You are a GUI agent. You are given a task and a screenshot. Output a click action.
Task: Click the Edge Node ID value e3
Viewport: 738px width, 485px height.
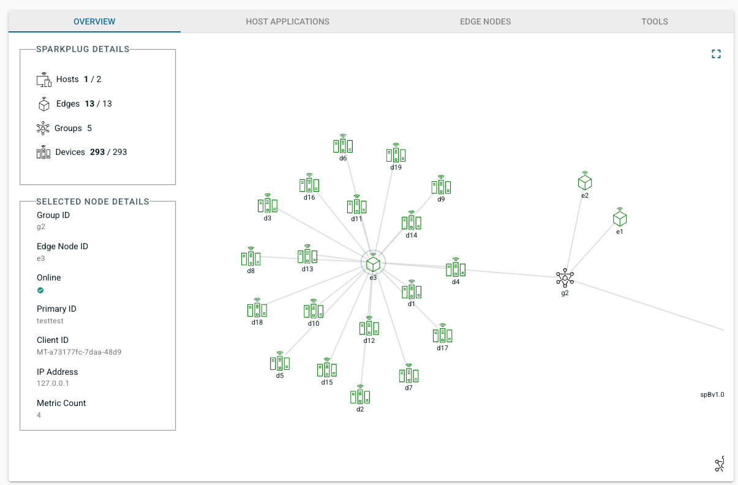click(x=41, y=258)
